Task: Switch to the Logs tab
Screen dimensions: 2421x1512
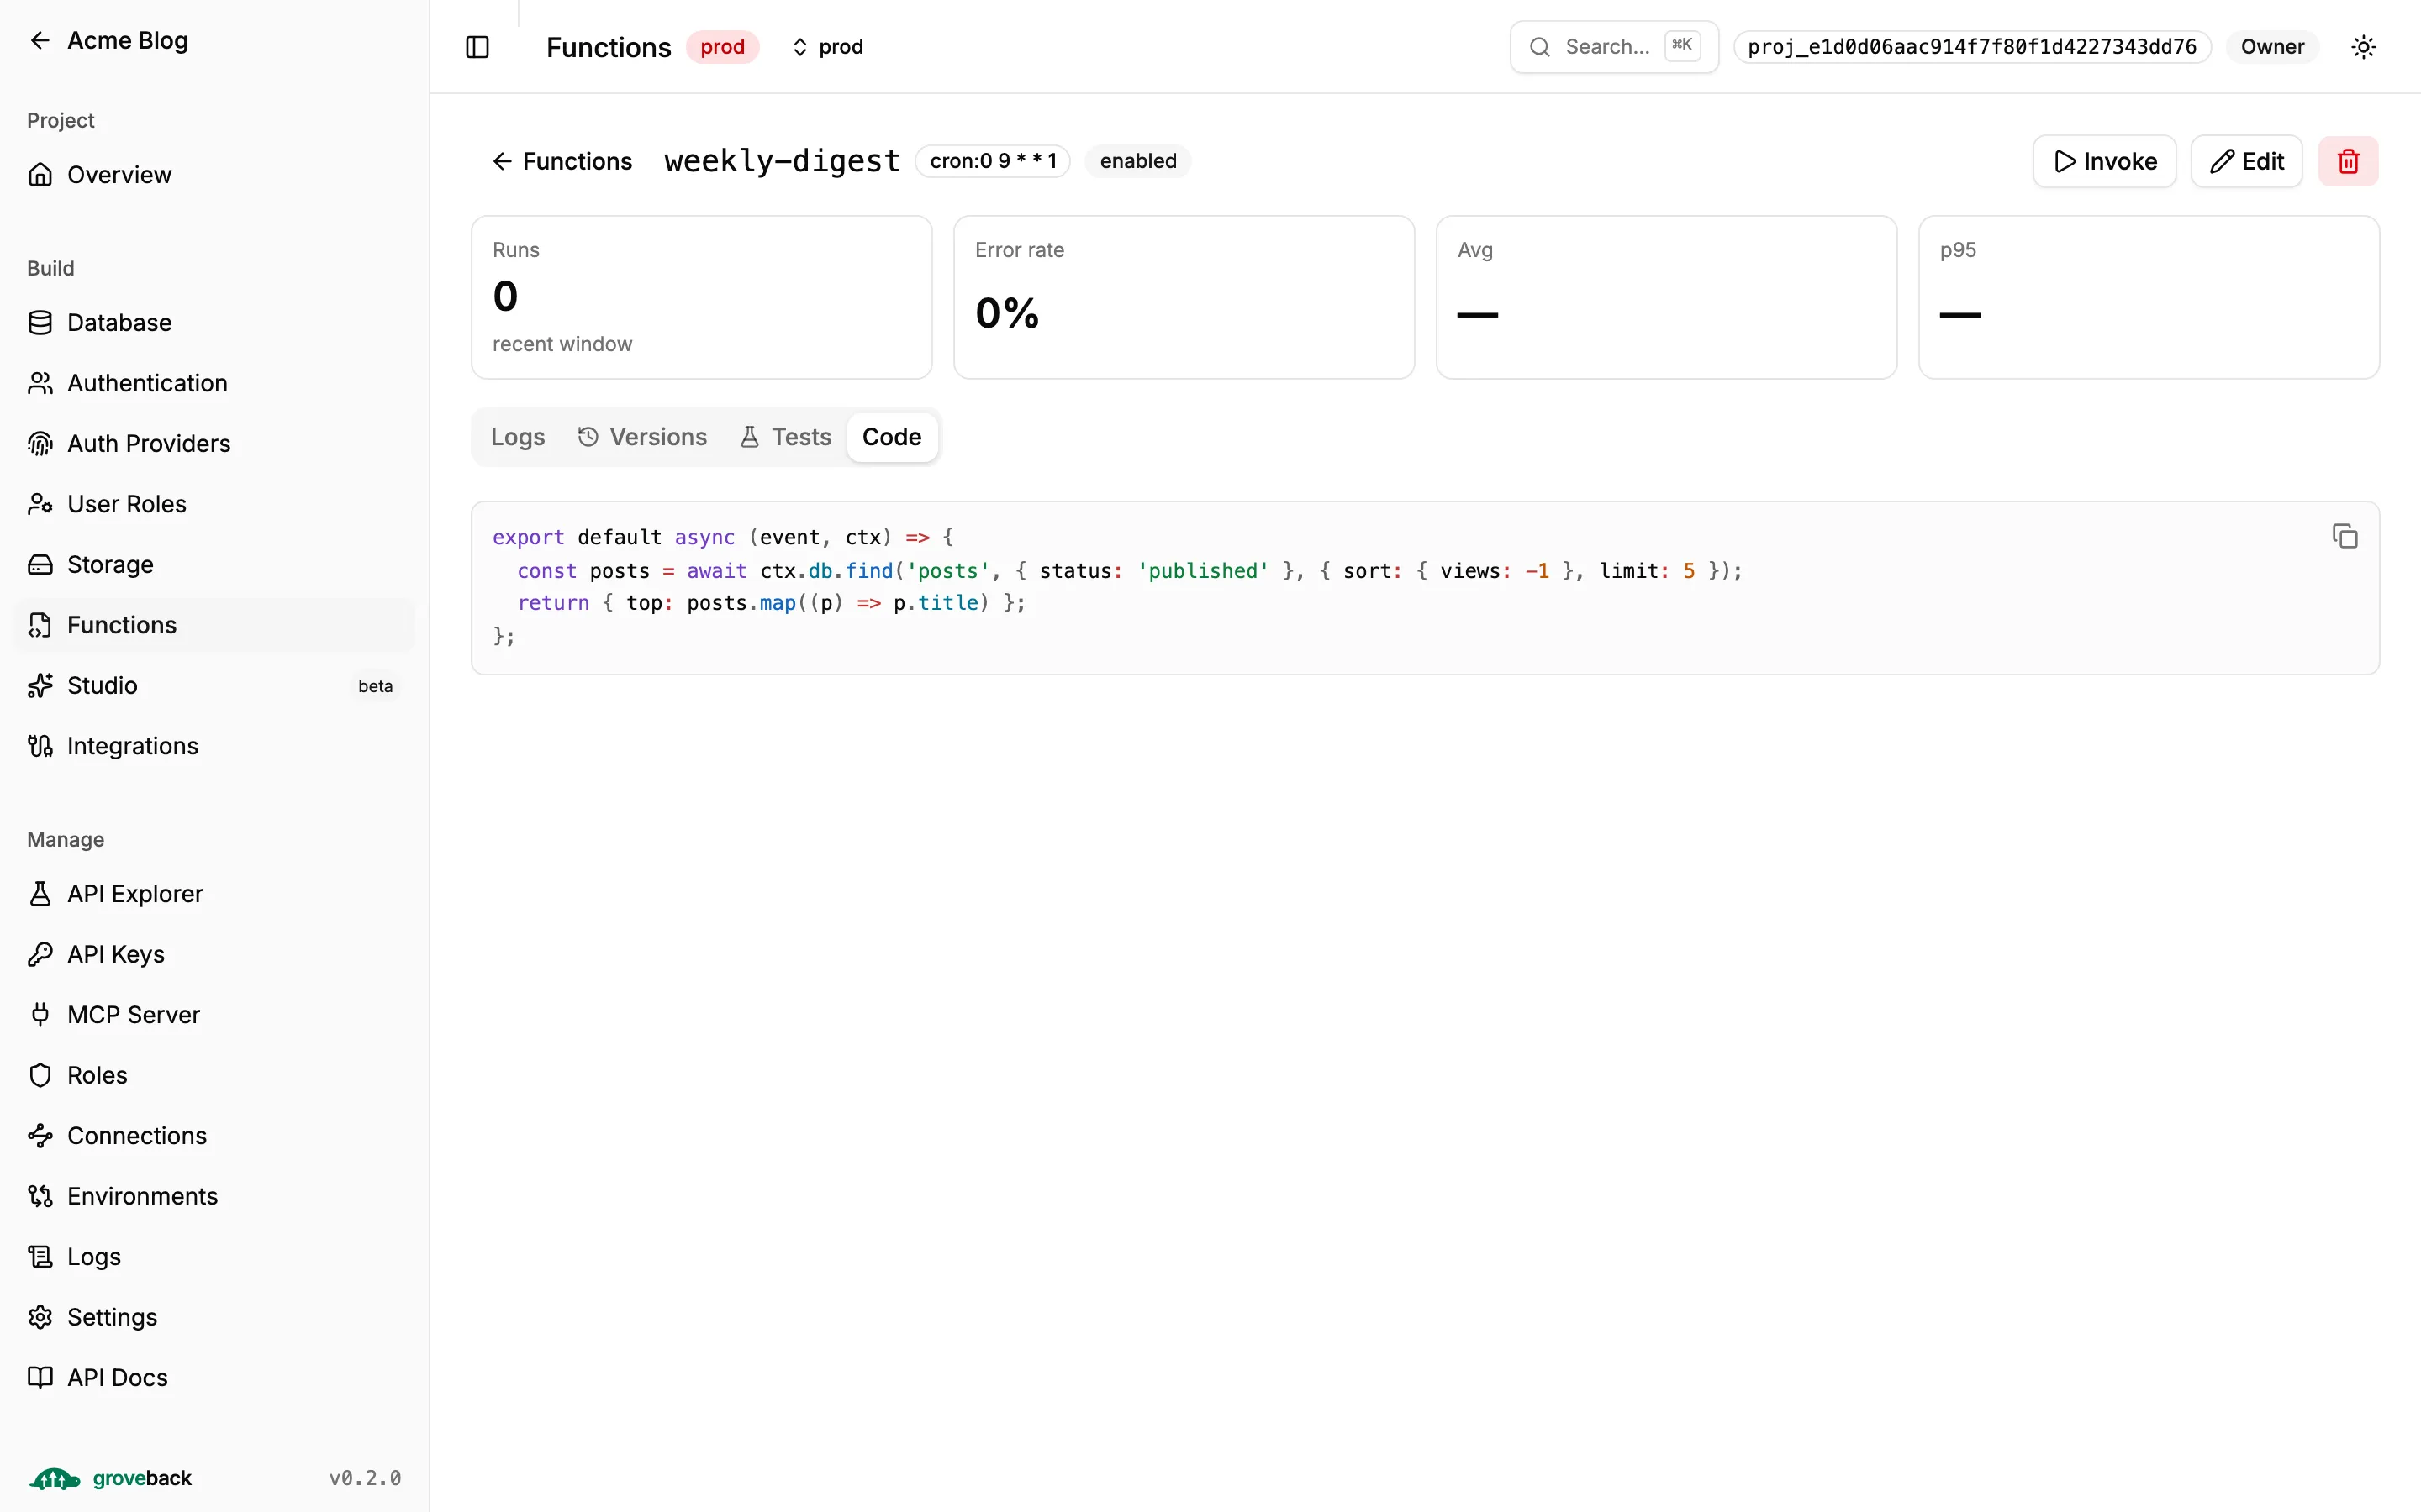Action: tap(517, 437)
